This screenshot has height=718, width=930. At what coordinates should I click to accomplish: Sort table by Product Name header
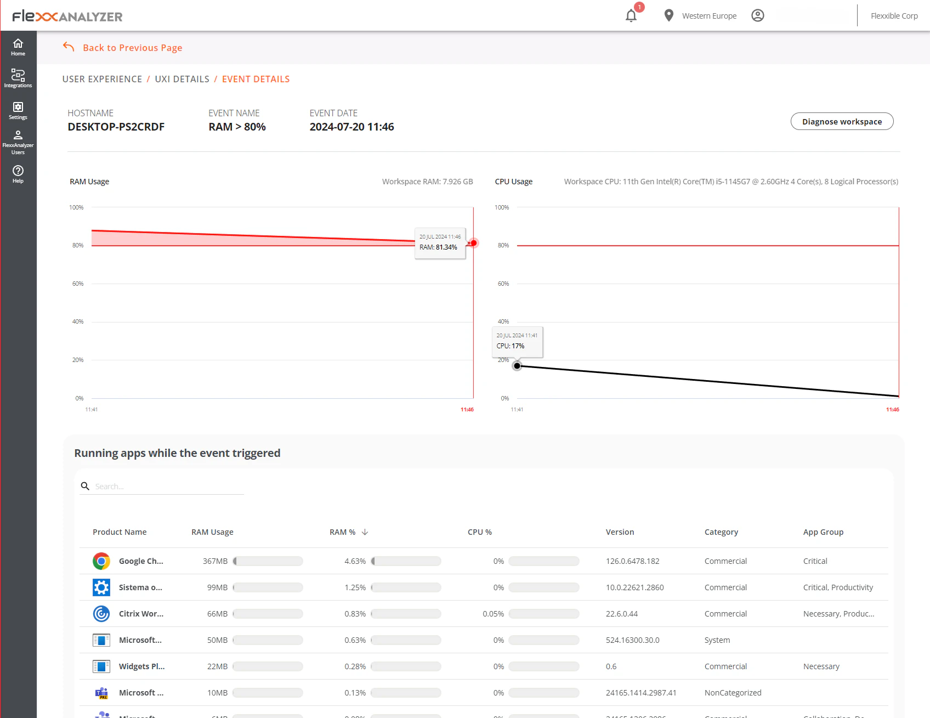point(120,532)
